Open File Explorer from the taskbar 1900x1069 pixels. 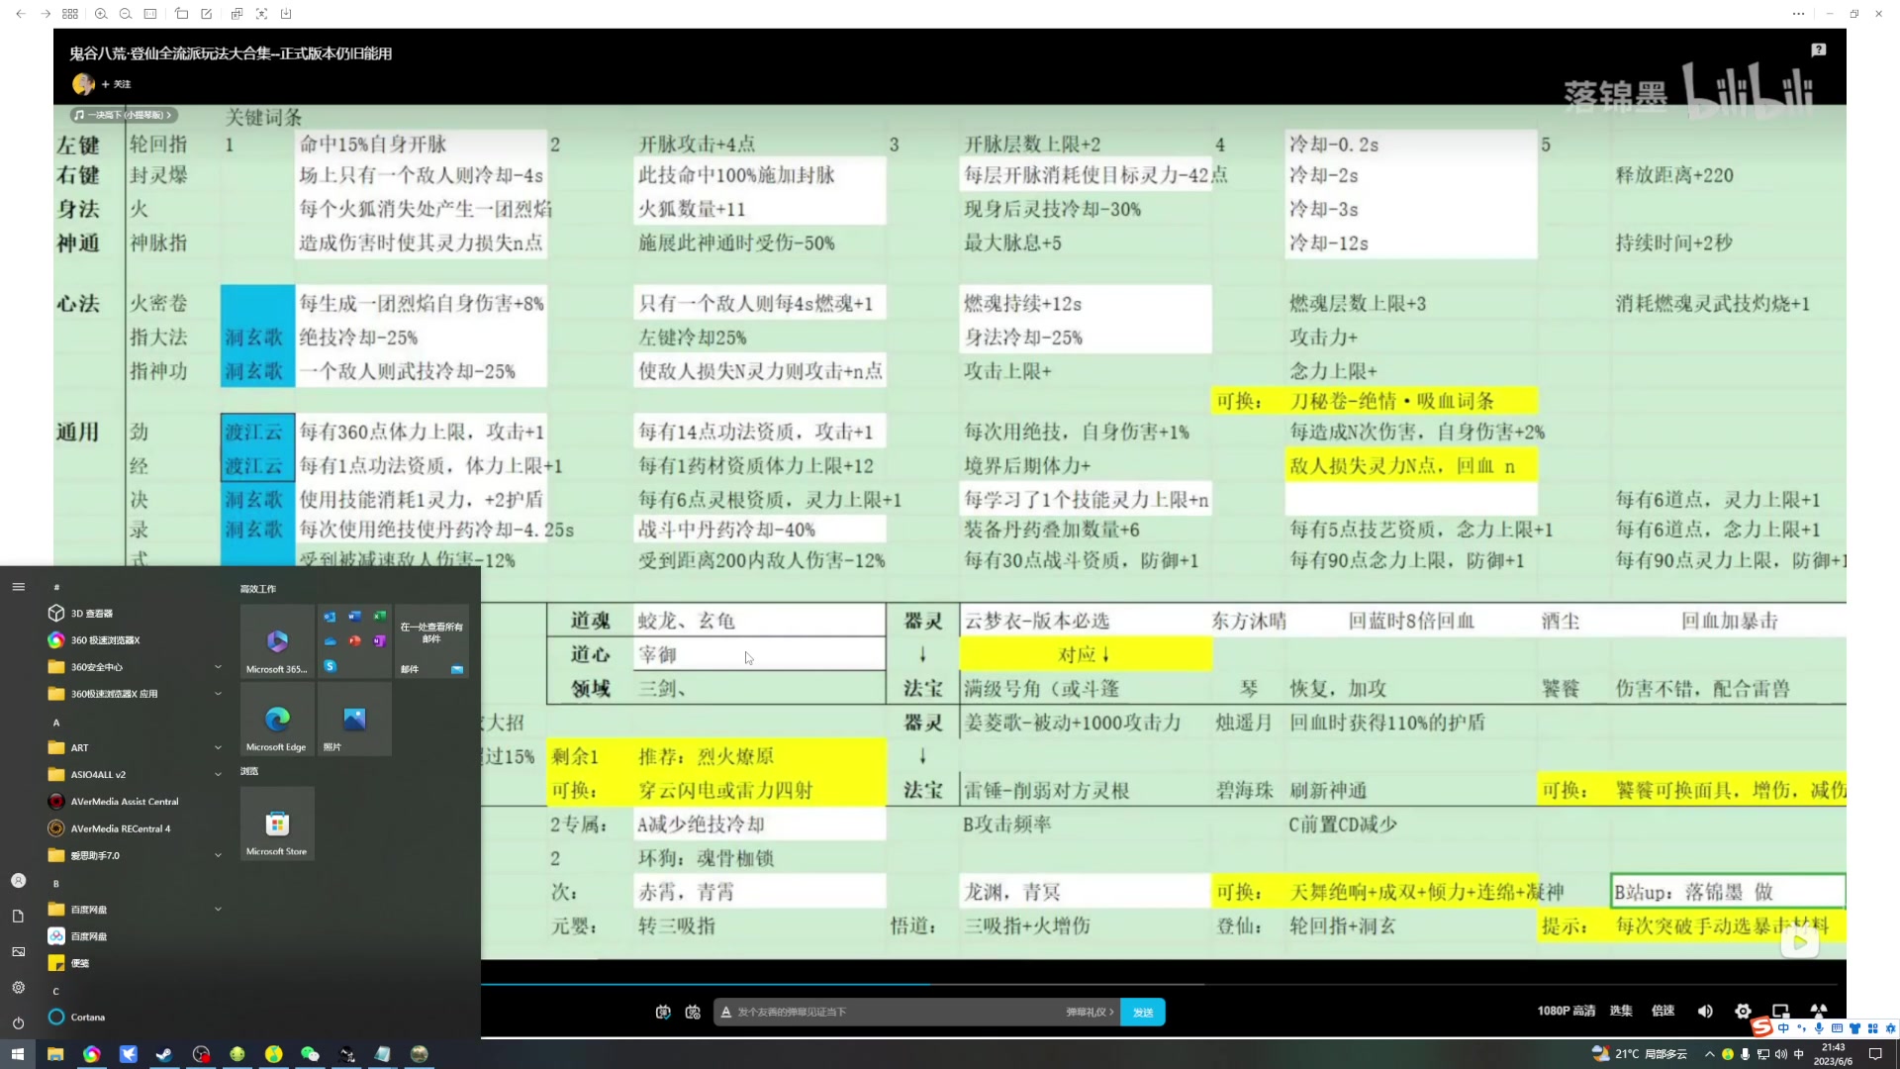click(x=55, y=1054)
